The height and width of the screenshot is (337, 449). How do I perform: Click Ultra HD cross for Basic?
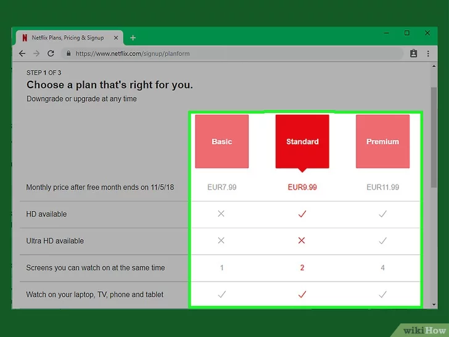[221, 241]
